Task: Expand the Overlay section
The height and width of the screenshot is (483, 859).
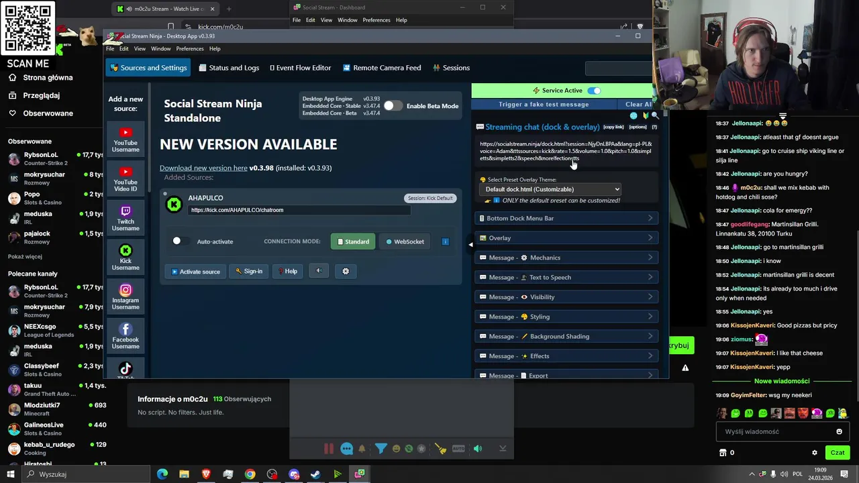Action: (566, 238)
